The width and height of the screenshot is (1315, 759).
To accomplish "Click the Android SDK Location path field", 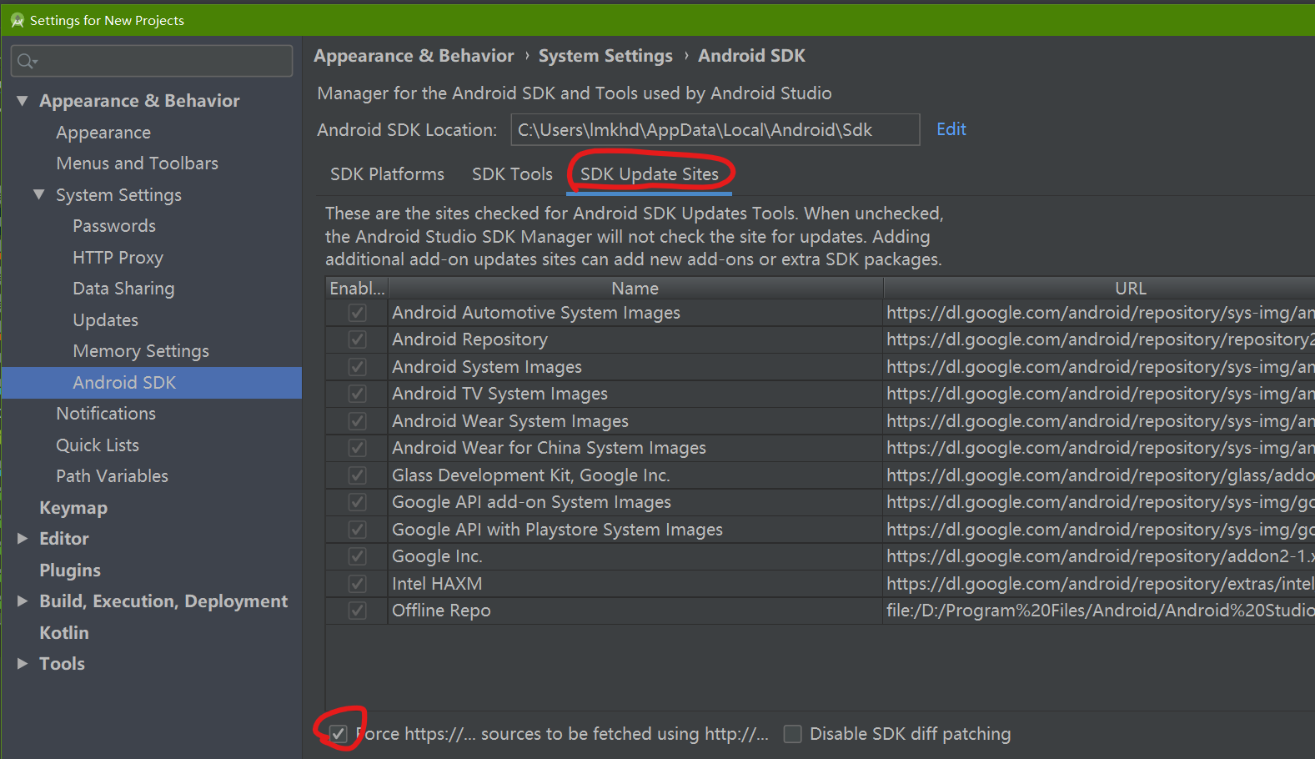I will click(x=715, y=130).
